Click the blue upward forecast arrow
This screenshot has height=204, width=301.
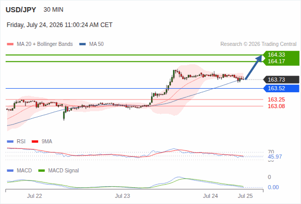tap(254, 67)
